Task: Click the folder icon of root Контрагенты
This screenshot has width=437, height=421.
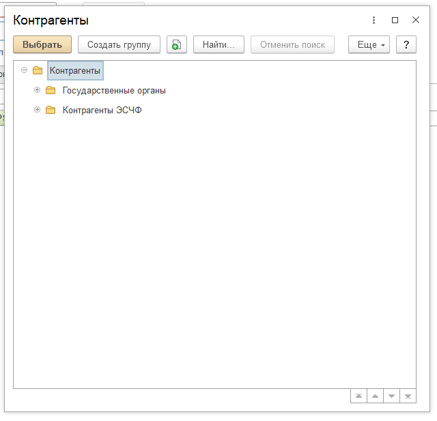Action: [38, 70]
